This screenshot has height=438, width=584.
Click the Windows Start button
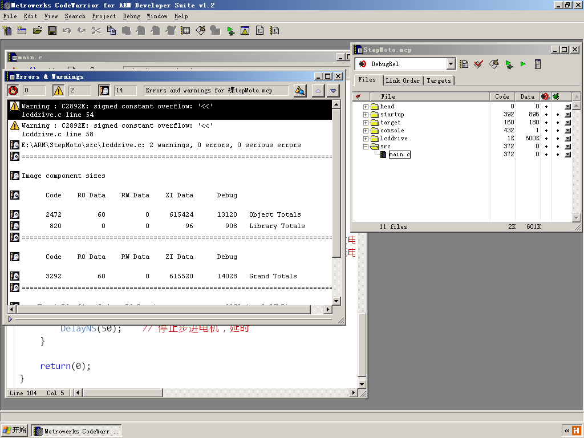[14, 430]
